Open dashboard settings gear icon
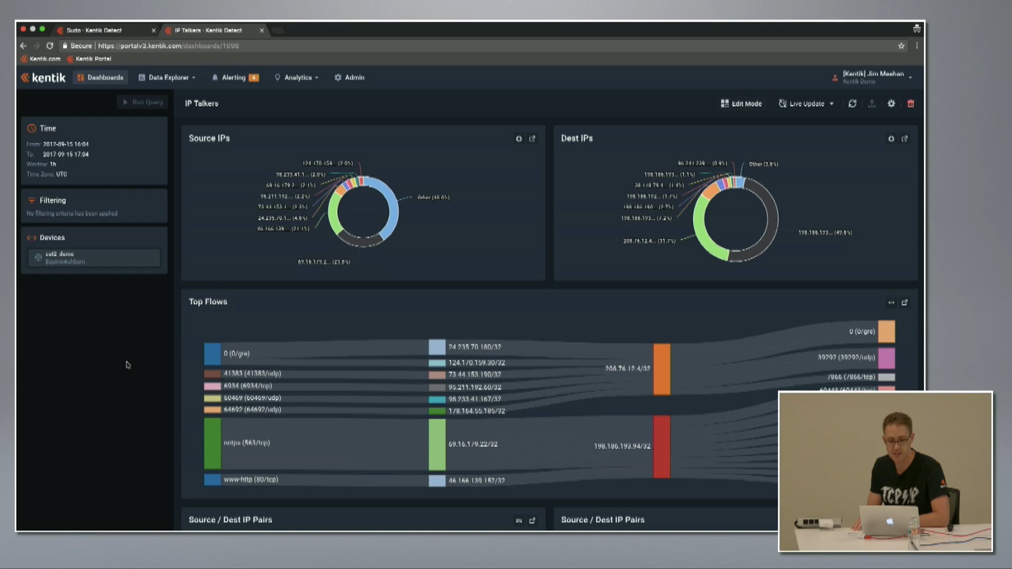Viewport: 1012px width, 569px height. (x=891, y=104)
